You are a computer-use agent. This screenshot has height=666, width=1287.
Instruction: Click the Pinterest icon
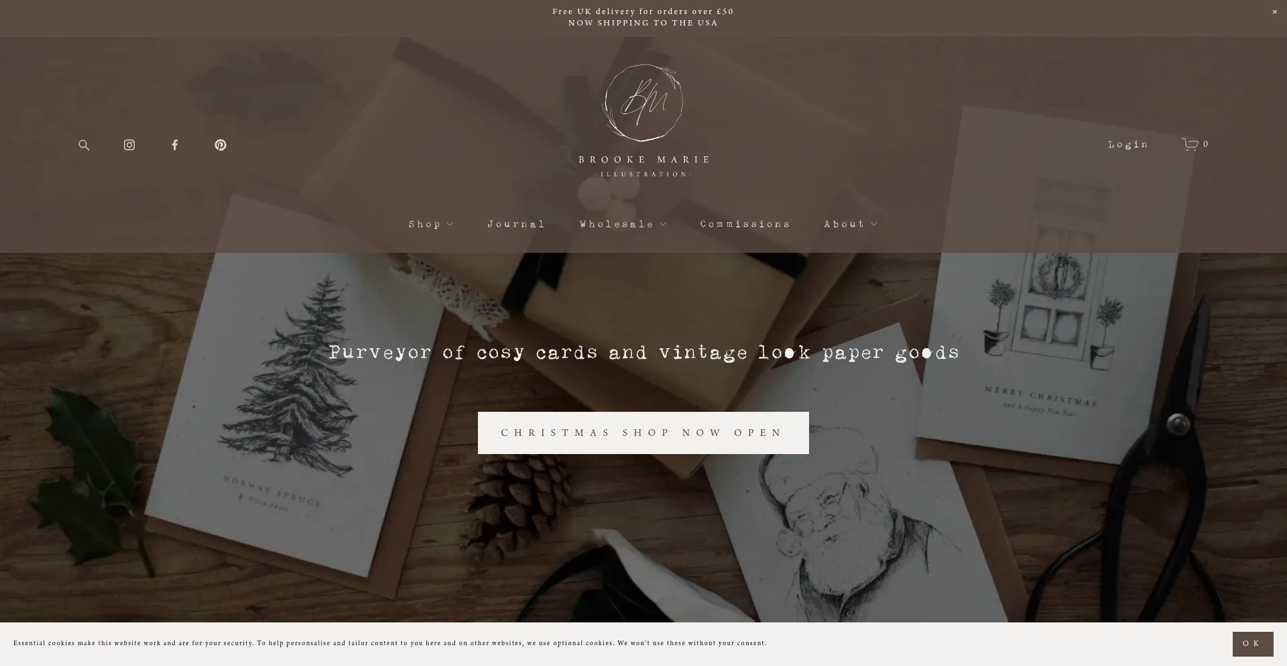(221, 145)
